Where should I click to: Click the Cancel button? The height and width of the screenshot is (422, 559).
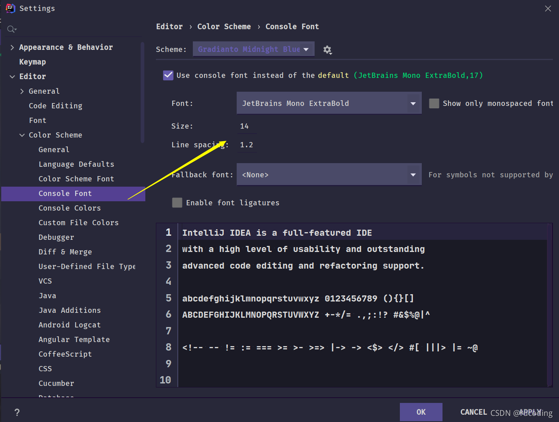(x=473, y=412)
